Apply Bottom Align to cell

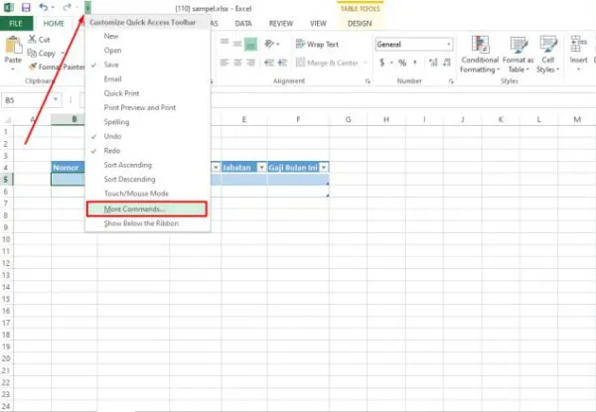click(250, 44)
